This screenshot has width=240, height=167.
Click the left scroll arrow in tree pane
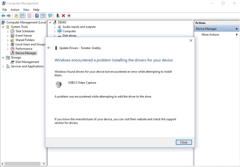(2, 163)
